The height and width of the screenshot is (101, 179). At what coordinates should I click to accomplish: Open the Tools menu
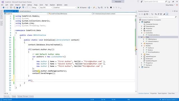(41, 5)
